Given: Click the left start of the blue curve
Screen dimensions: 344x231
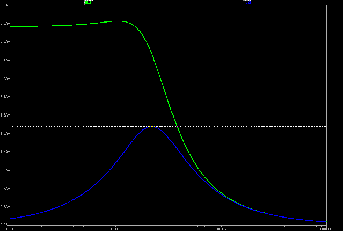Looking at the screenshot, I should coord(11,218).
